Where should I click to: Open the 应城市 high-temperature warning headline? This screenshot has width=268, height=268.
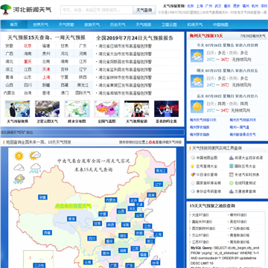[x=125, y=46]
